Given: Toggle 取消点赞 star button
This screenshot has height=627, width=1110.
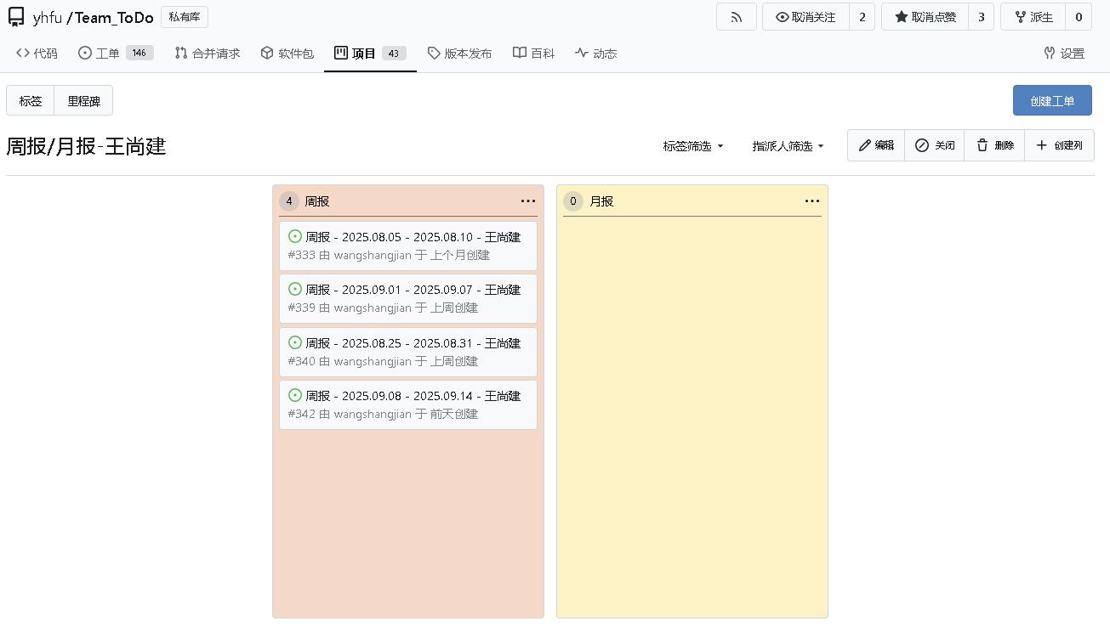Looking at the screenshot, I should pos(925,17).
